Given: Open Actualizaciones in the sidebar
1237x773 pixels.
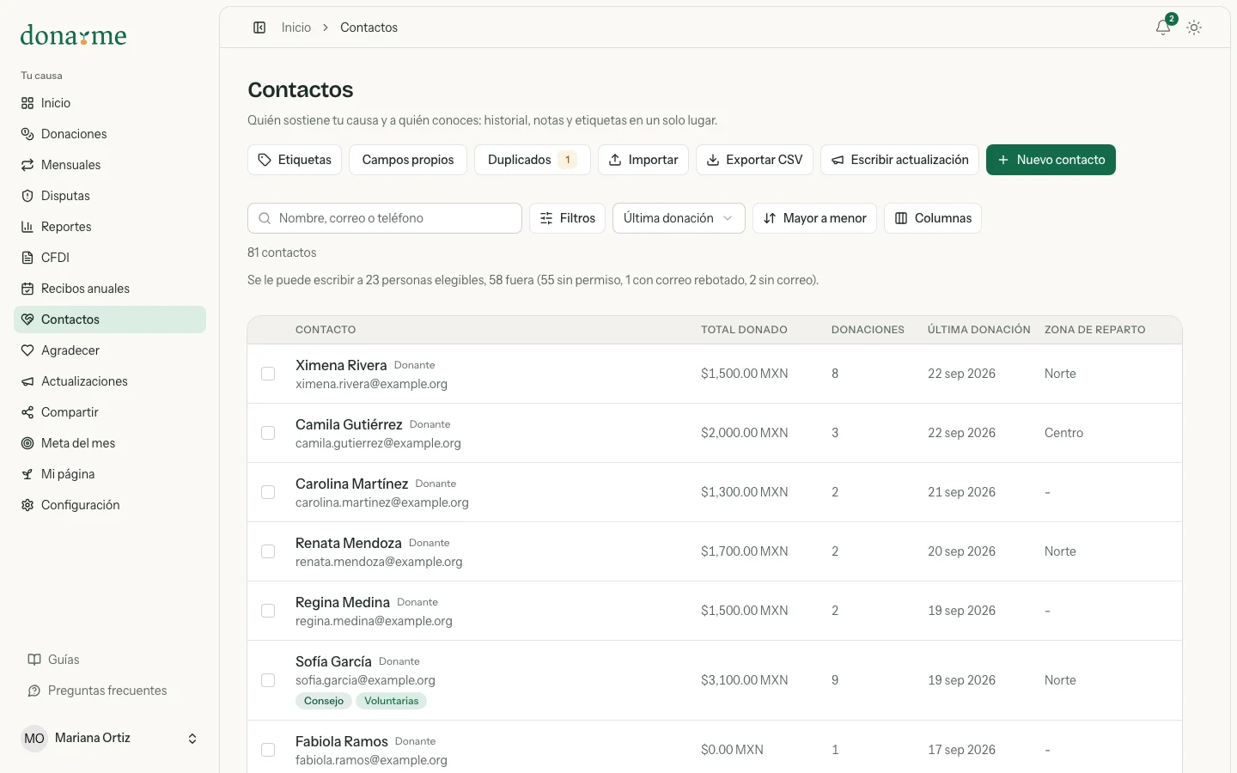Looking at the screenshot, I should [110, 381].
